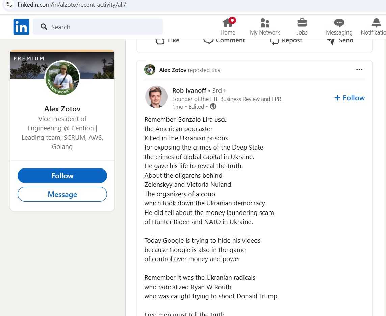Click the Messaging label in the navigation bar
The height and width of the screenshot is (316, 386).
point(339,32)
